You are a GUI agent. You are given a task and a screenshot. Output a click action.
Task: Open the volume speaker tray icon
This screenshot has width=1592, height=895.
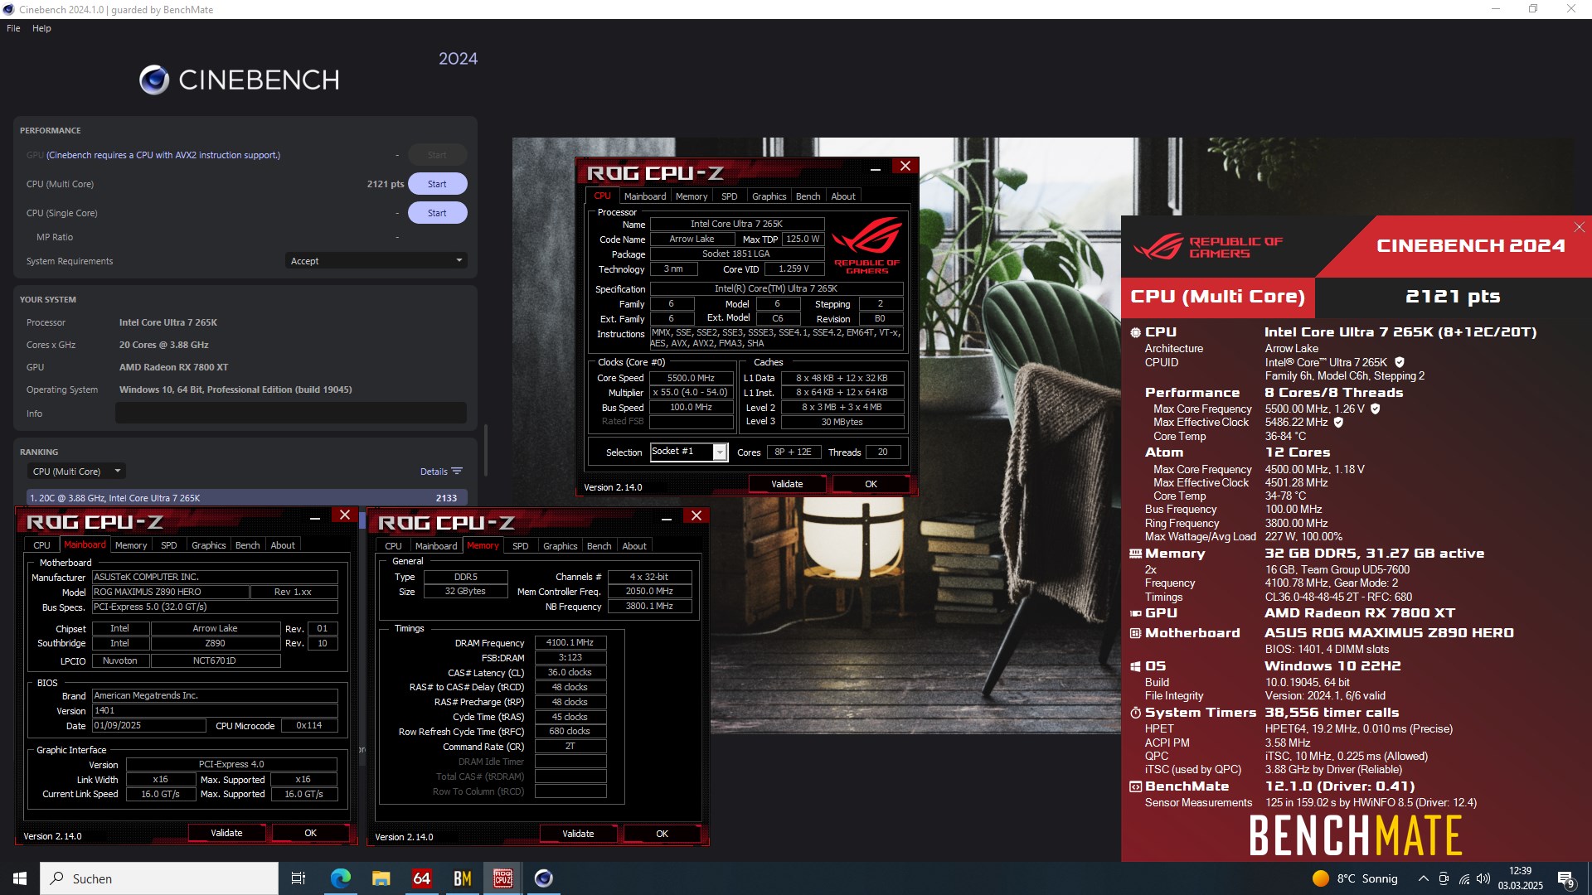click(1483, 878)
